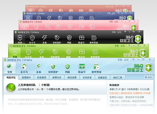Click 网盾 icon in the black window

tap(69, 38)
